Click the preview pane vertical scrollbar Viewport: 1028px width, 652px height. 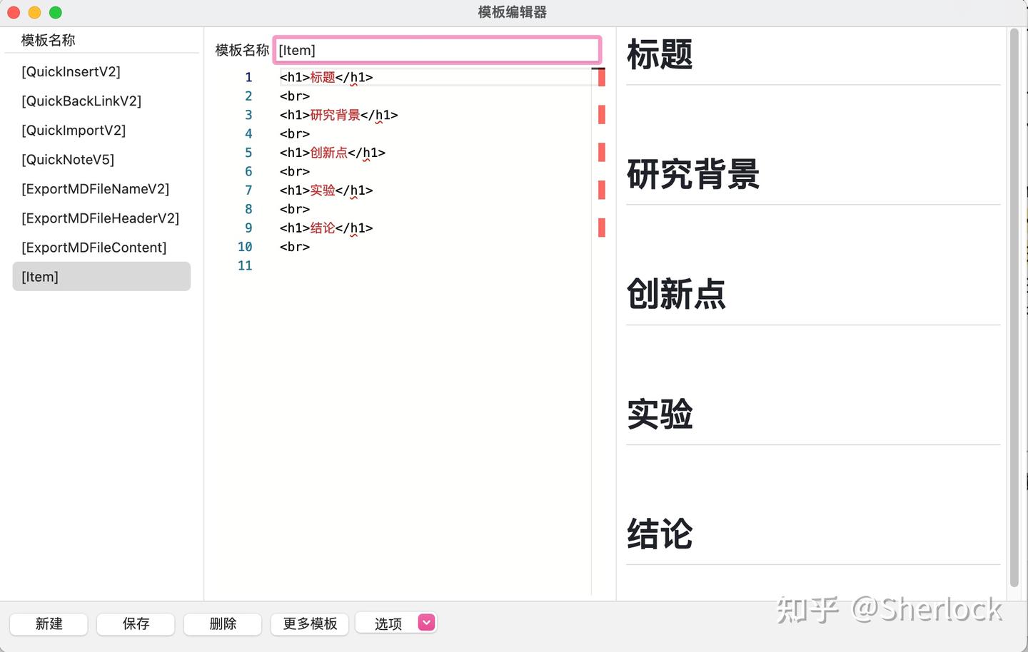1014,308
